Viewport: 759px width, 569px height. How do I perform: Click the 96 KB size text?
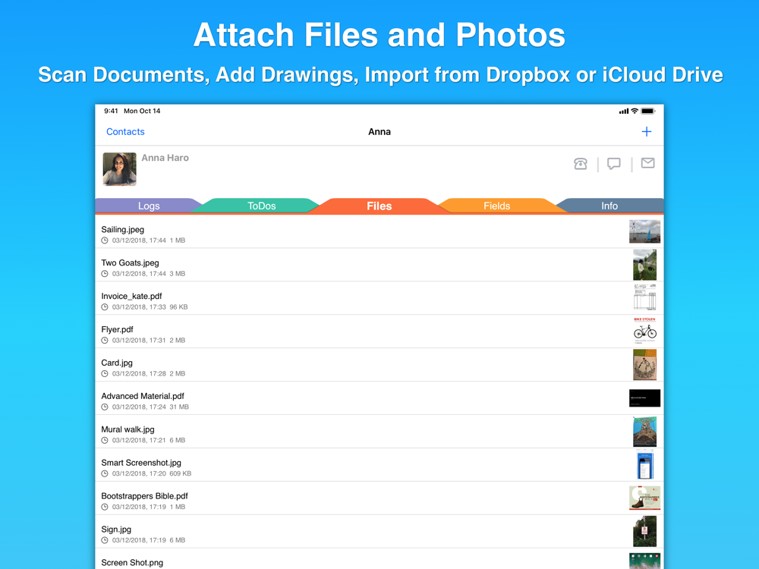pos(178,307)
